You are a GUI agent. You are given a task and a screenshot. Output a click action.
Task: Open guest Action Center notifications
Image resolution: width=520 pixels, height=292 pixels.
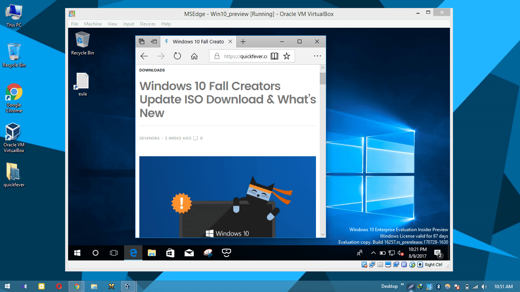click(438, 253)
